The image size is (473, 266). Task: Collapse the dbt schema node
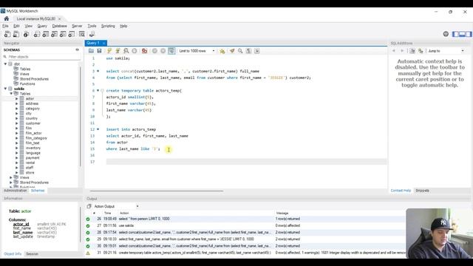[5, 64]
